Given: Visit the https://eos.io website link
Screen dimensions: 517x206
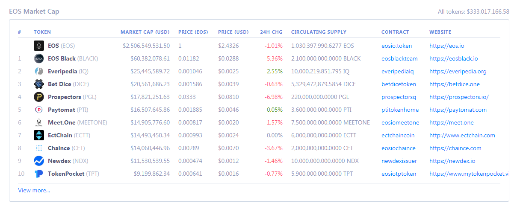Looking at the screenshot, I should coord(447,46).
